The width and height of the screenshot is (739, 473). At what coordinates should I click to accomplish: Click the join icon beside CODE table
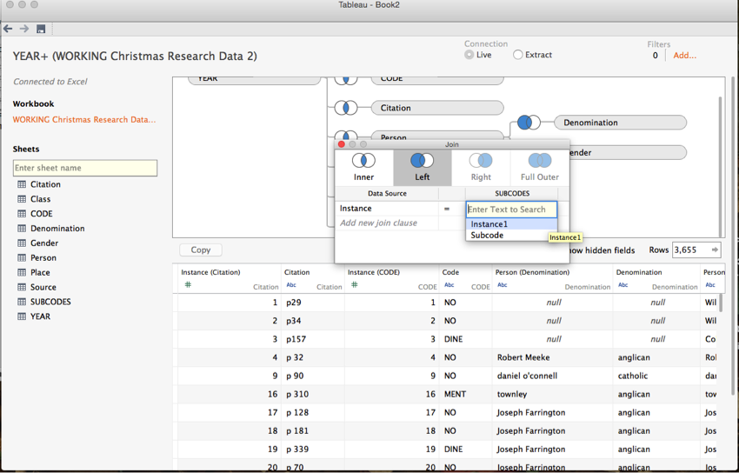[x=346, y=81]
